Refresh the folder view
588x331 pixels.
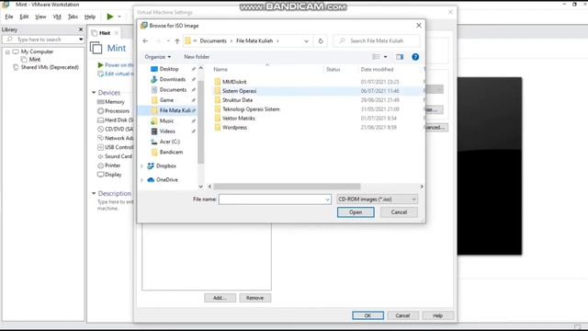[x=321, y=40]
